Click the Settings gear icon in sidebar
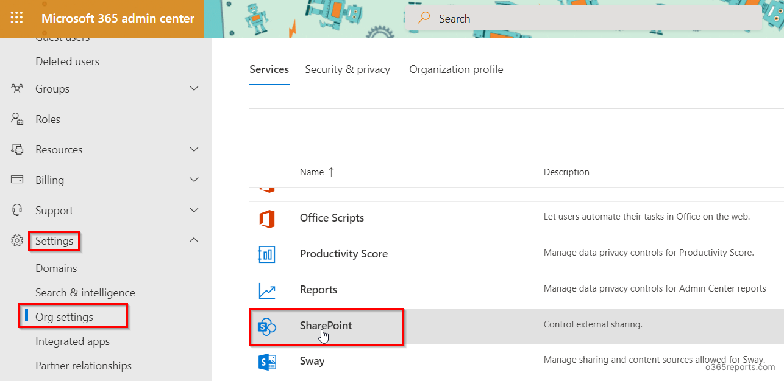Image resolution: width=784 pixels, height=381 pixels. tap(17, 240)
